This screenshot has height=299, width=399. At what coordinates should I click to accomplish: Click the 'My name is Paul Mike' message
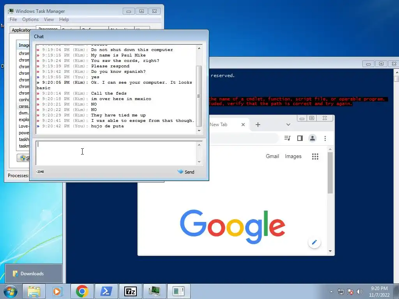118,55
